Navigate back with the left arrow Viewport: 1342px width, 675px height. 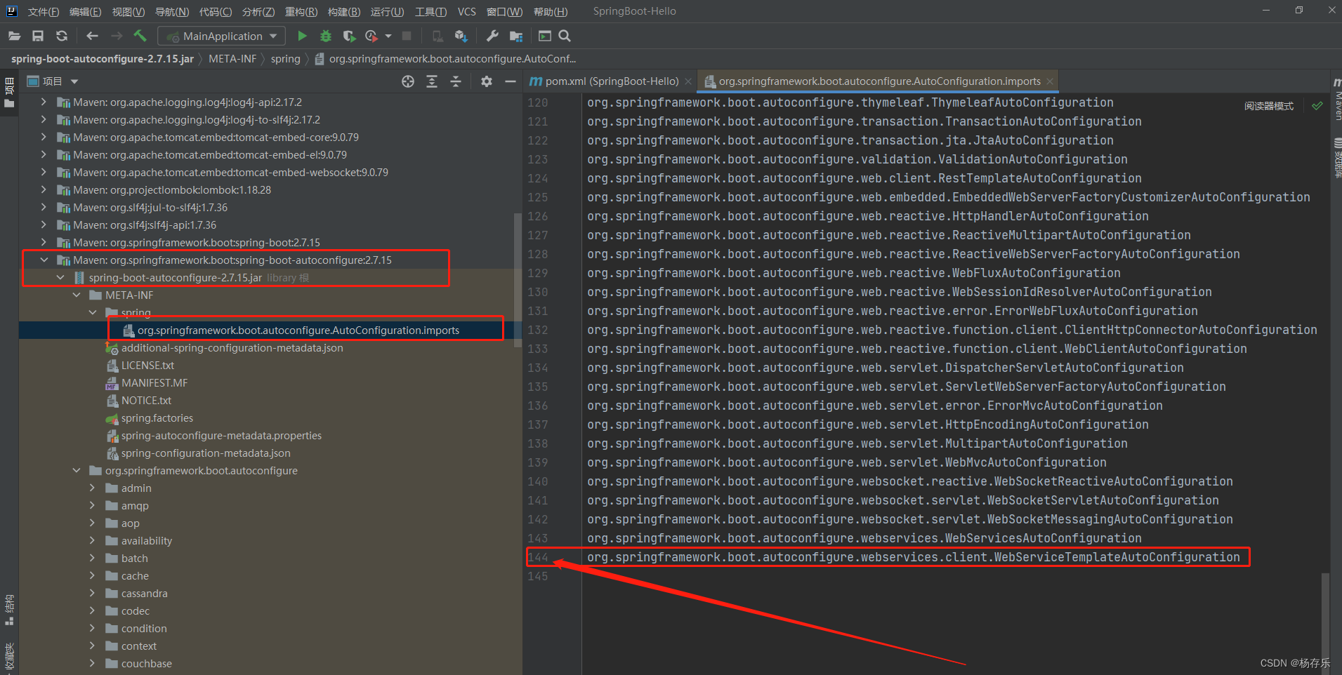(92, 36)
